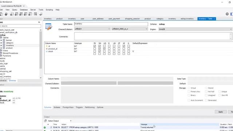Select the email_verification_db schema
Viewport: 233px width, 131px height.
(9, 32)
